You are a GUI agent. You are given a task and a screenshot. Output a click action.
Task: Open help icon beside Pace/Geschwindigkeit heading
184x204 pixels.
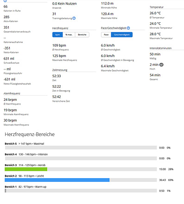pyautogui.click(x=128, y=28)
